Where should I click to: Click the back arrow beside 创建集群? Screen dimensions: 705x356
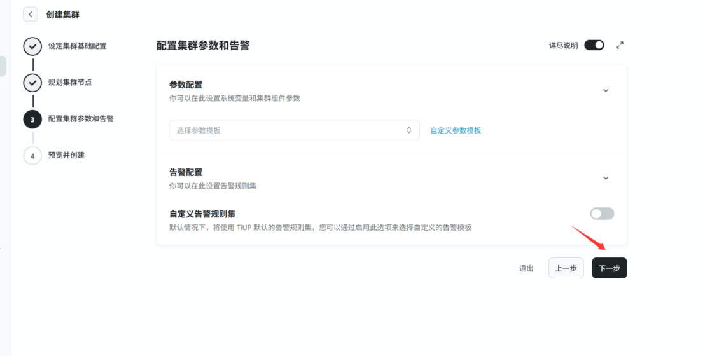tap(31, 15)
